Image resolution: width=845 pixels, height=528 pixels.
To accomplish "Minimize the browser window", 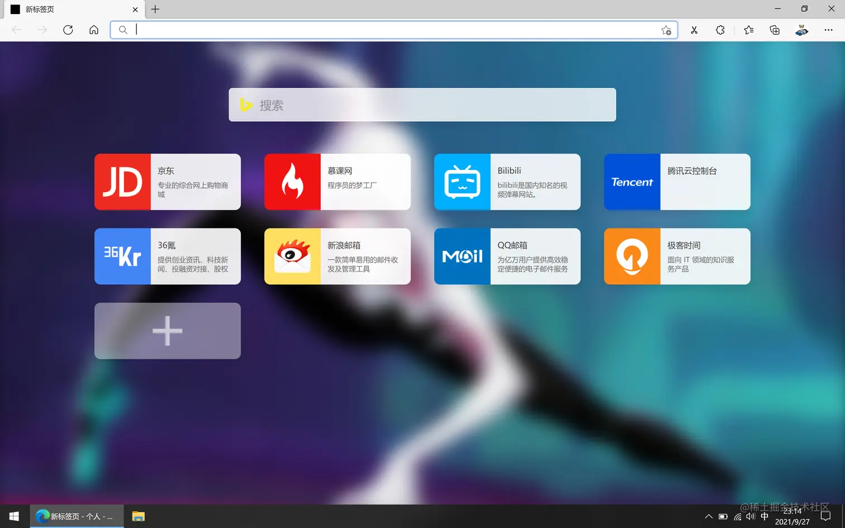I will pos(777,9).
